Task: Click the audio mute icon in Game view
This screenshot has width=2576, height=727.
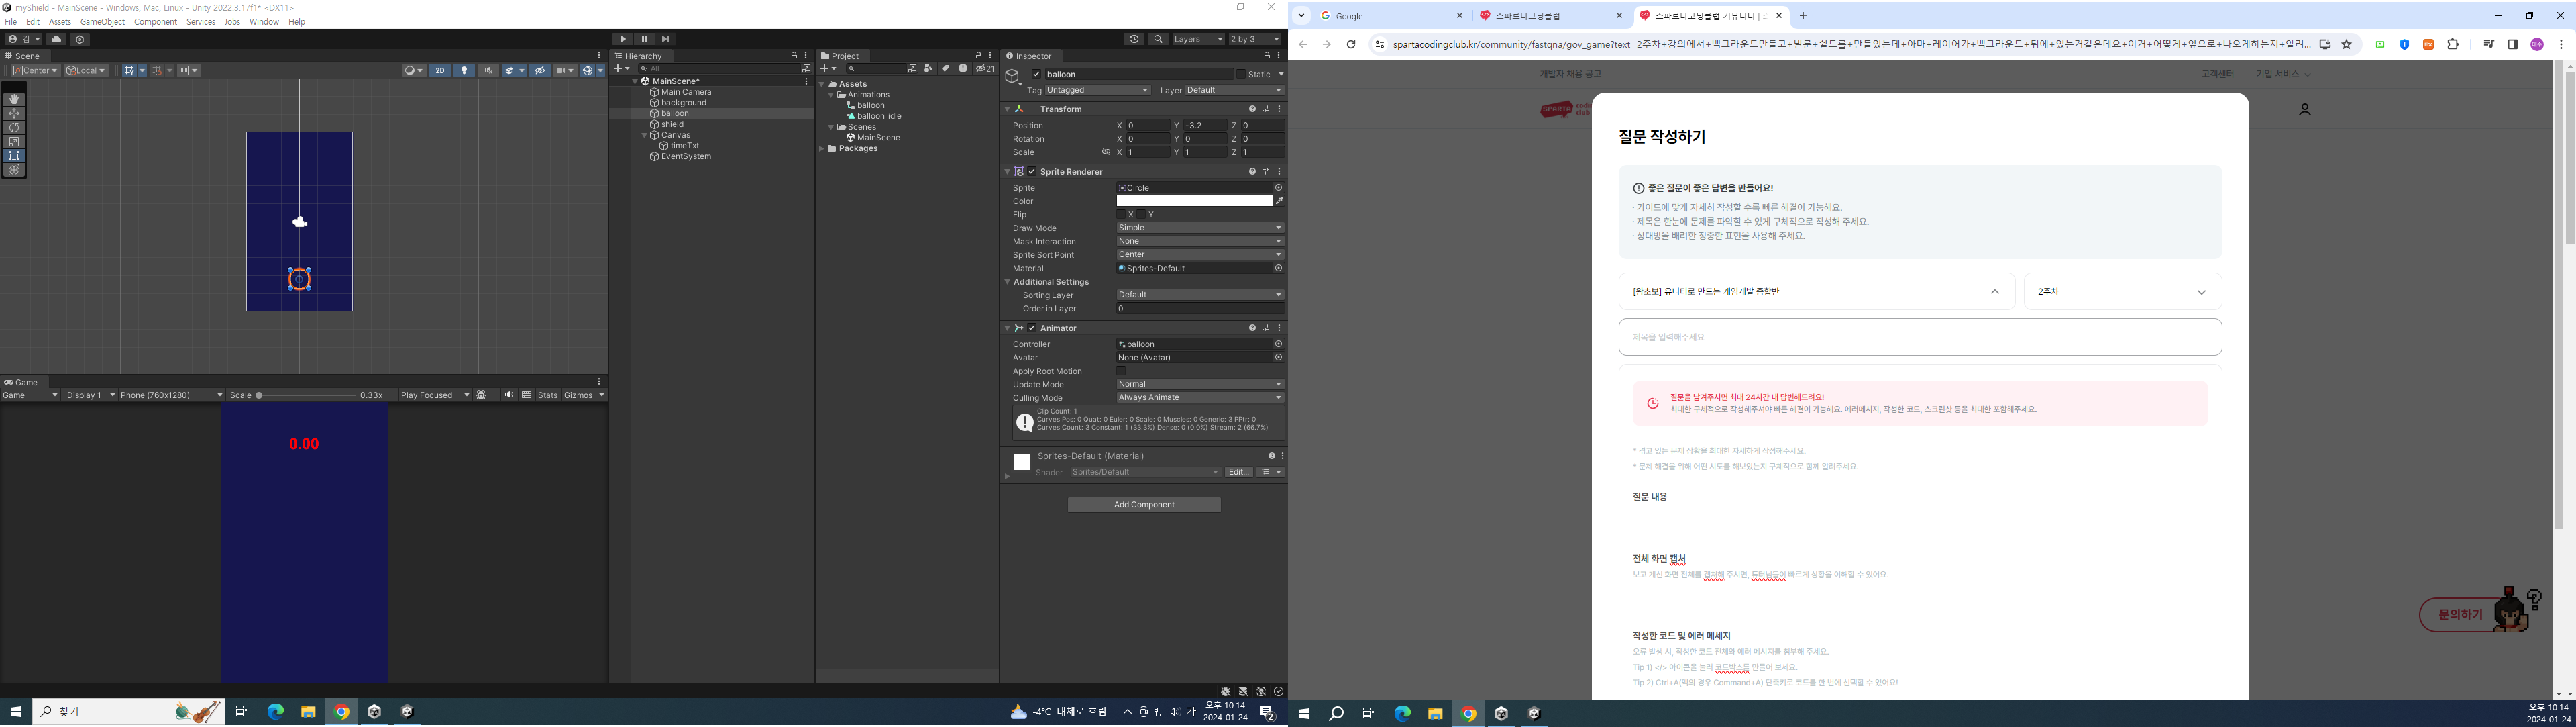Action: (508, 395)
